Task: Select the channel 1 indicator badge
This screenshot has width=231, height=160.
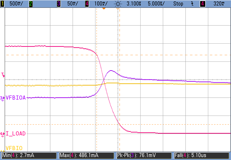Action: coord(2,4)
